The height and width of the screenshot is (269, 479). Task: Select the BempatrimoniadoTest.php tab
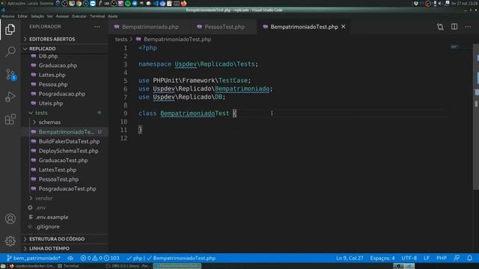[304, 27]
